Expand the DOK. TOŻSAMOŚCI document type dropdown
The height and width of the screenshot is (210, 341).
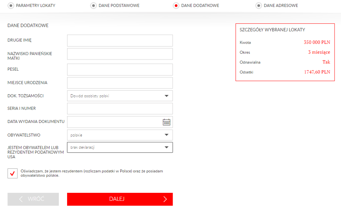pos(120,96)
